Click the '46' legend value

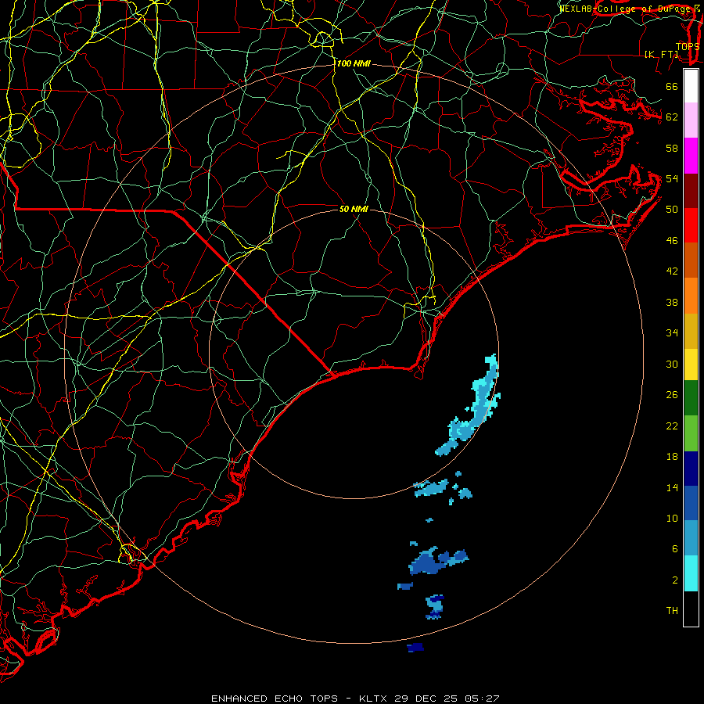tap(672, 241)
